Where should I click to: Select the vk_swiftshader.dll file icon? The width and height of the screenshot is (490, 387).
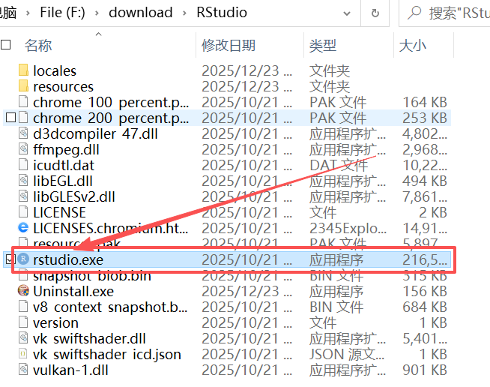point(23,338)
